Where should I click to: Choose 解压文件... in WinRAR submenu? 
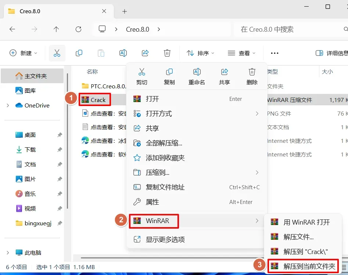pos(303,237)
